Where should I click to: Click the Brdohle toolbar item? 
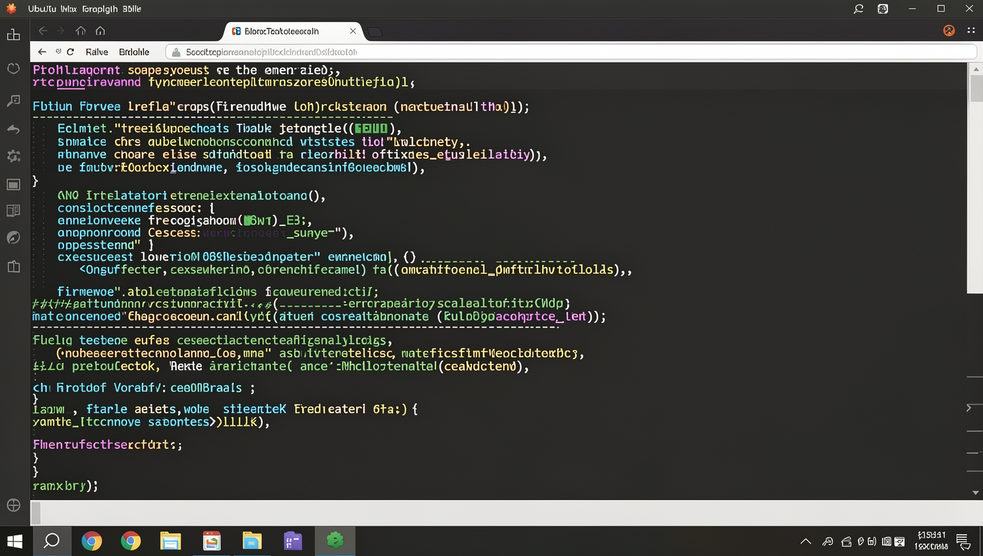(134, 52)
